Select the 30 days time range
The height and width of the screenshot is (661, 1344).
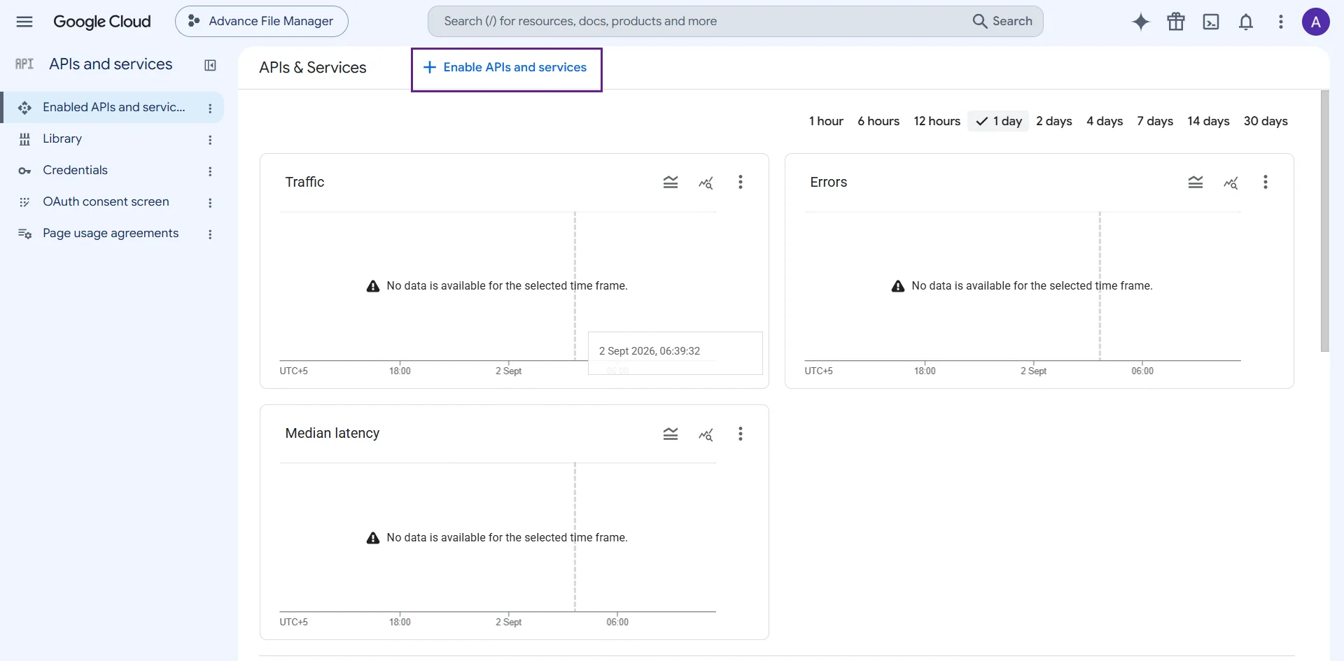1266,121
